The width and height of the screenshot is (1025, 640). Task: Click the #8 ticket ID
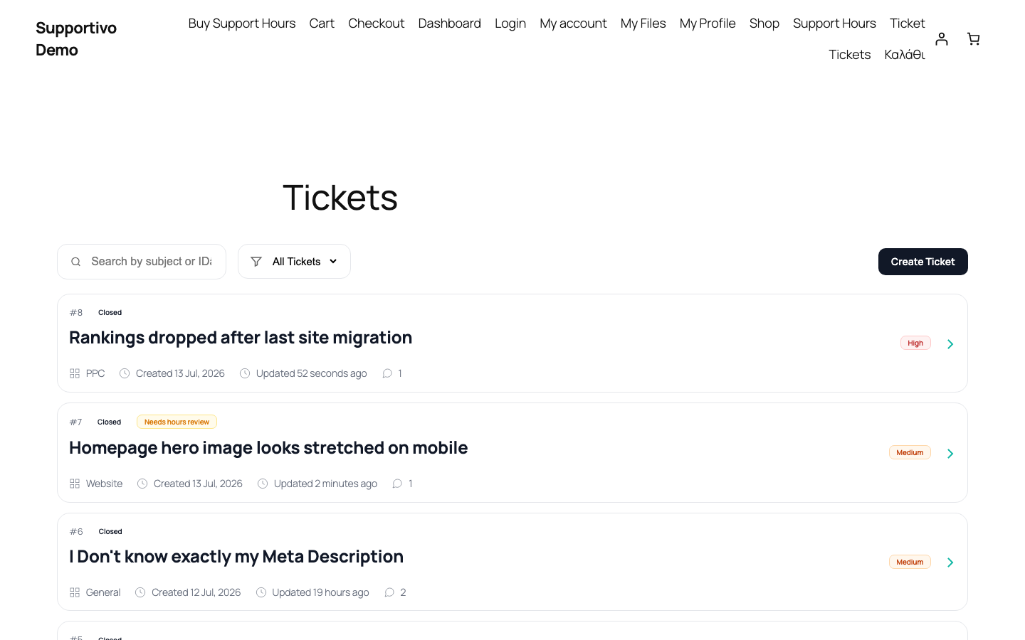(76, 313)
